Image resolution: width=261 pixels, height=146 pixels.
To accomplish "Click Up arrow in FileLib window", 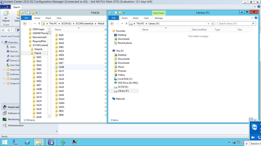I will pos(39,24).
